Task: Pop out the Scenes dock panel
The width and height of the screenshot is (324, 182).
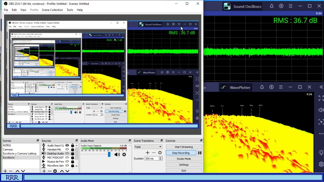Action: [x=37, y=141]
